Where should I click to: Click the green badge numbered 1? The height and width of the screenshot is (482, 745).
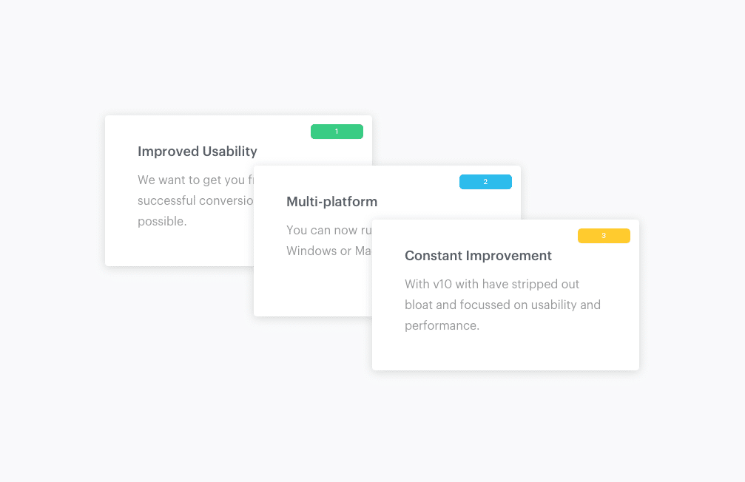(x=337, y=132)
